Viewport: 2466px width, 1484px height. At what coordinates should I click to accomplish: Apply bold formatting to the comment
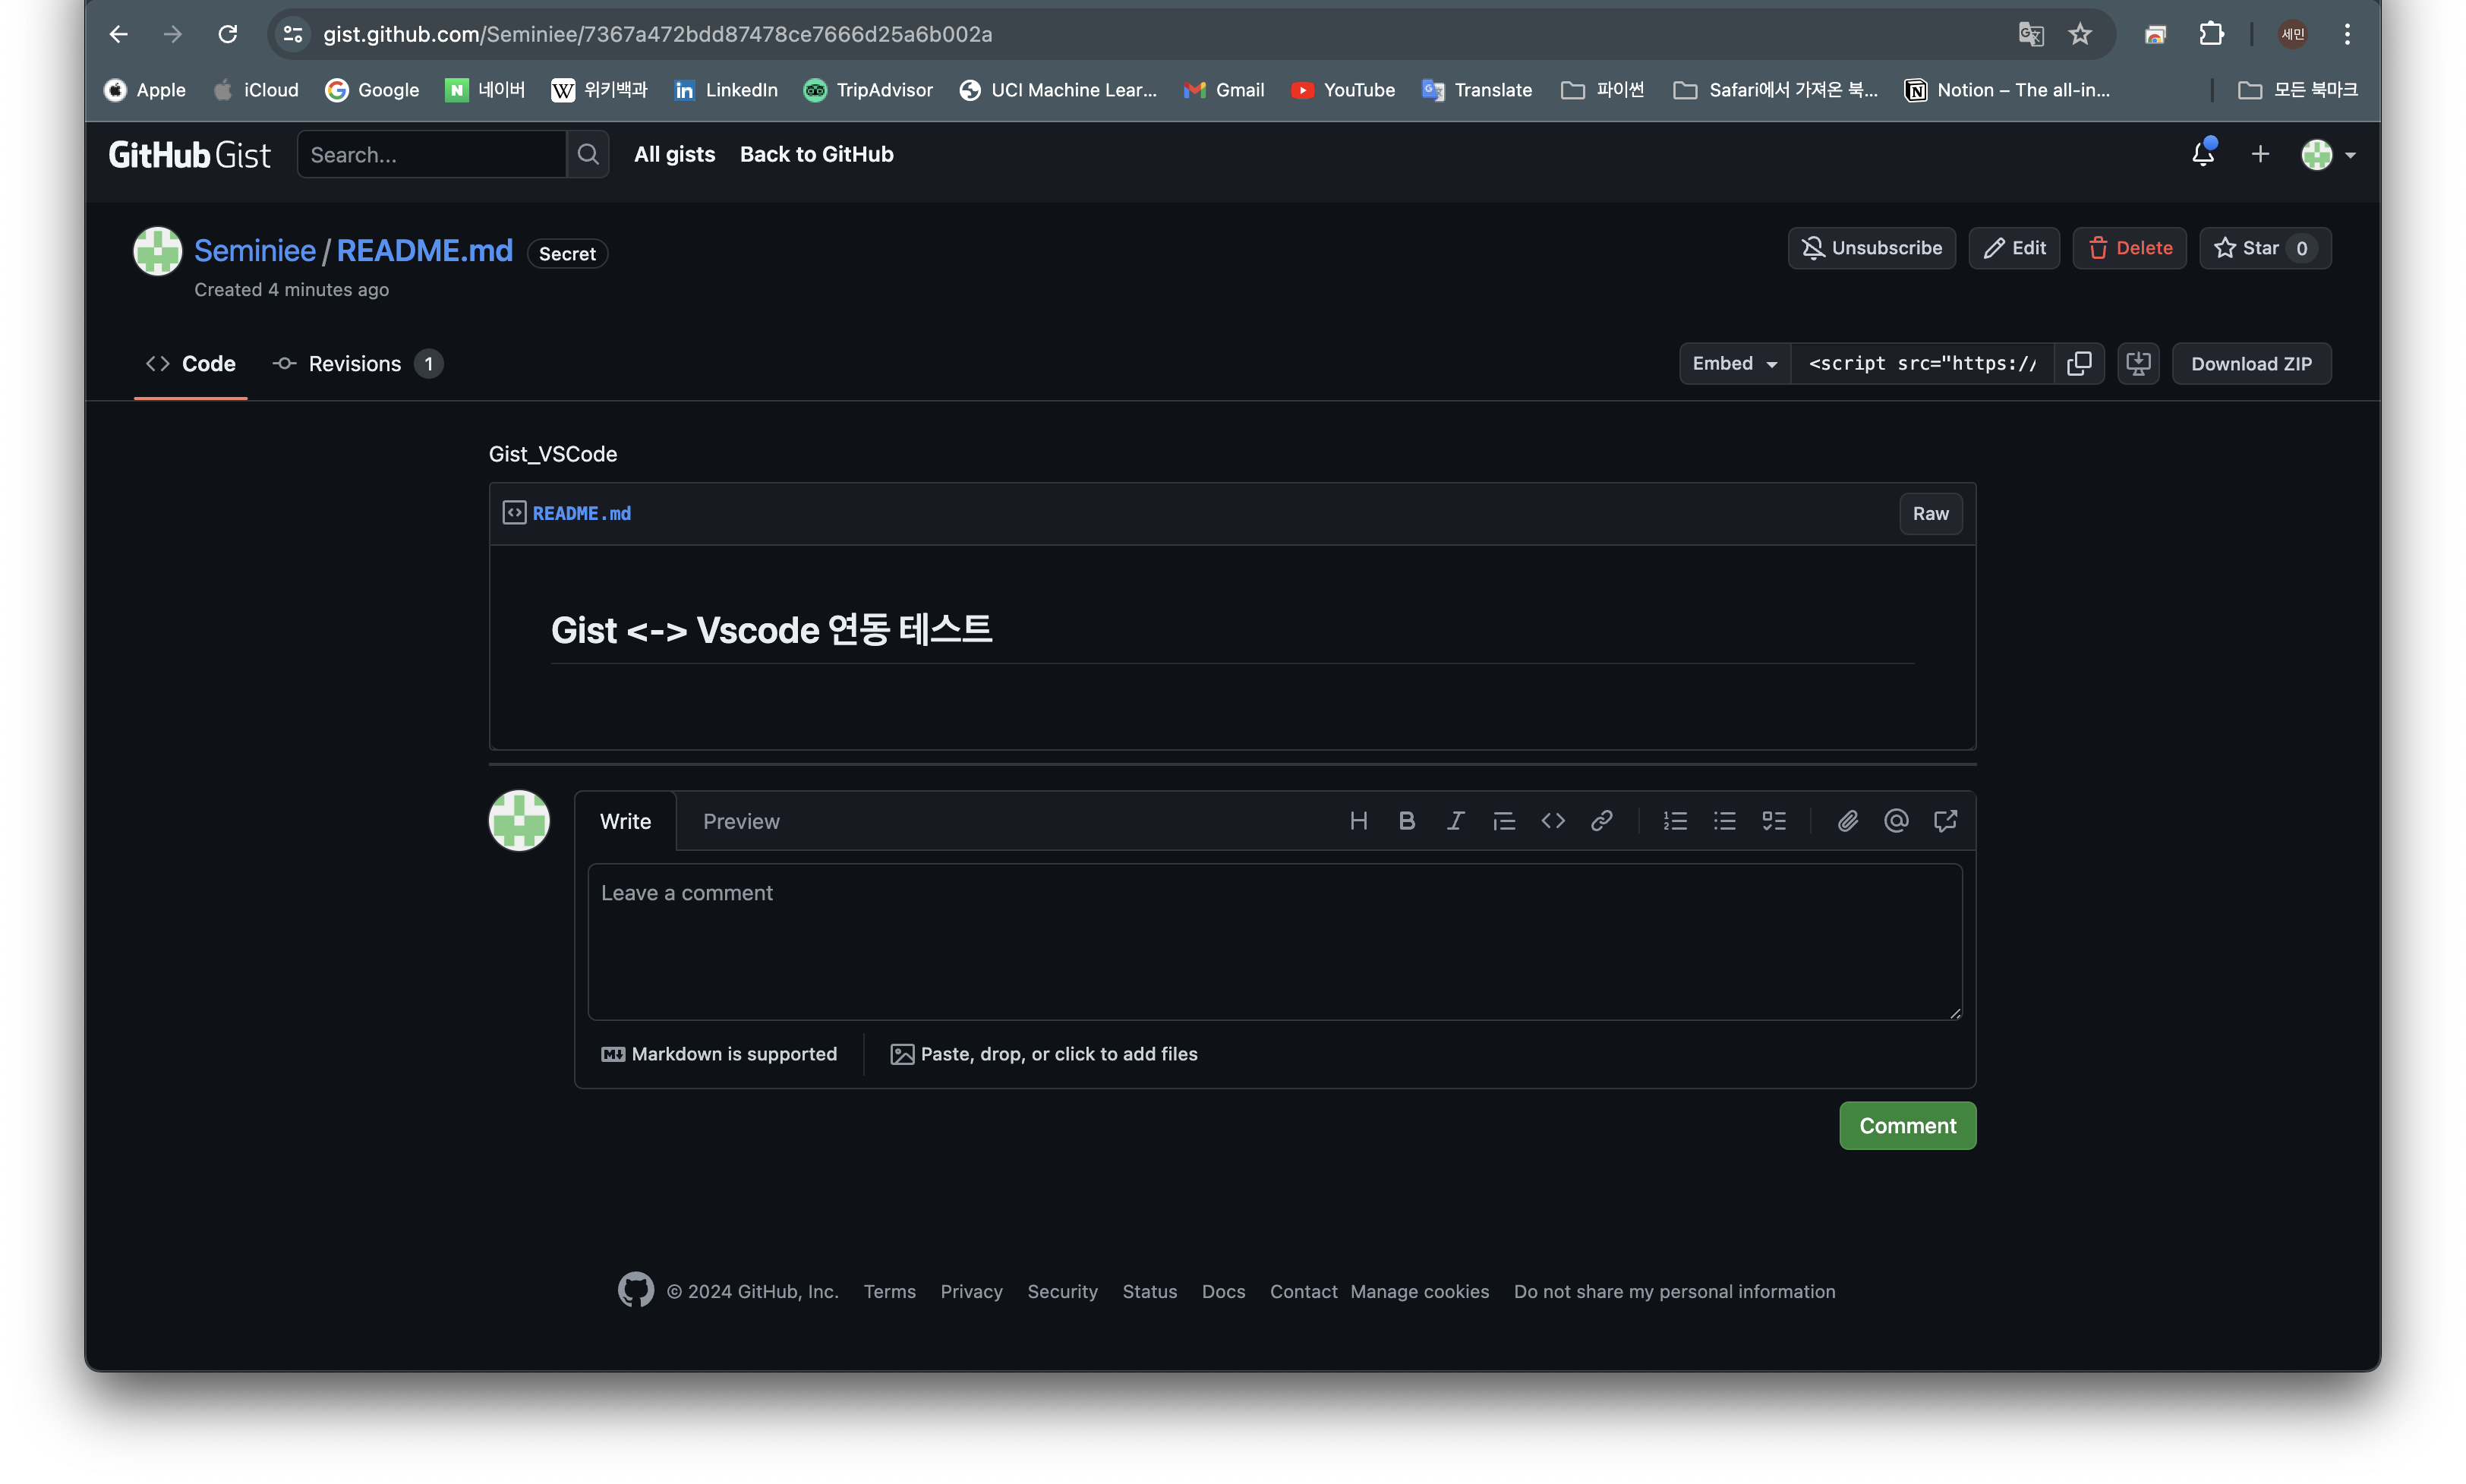pos(1406,820)
